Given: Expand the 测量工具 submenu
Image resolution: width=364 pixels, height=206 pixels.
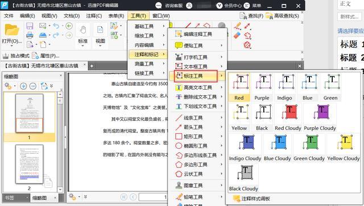Looking at the screenshot, I should (x=147, y=64).
